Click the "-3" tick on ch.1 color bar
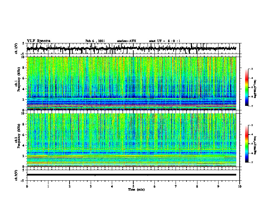Screen dimensions: 270x209 tap(252, 69)
